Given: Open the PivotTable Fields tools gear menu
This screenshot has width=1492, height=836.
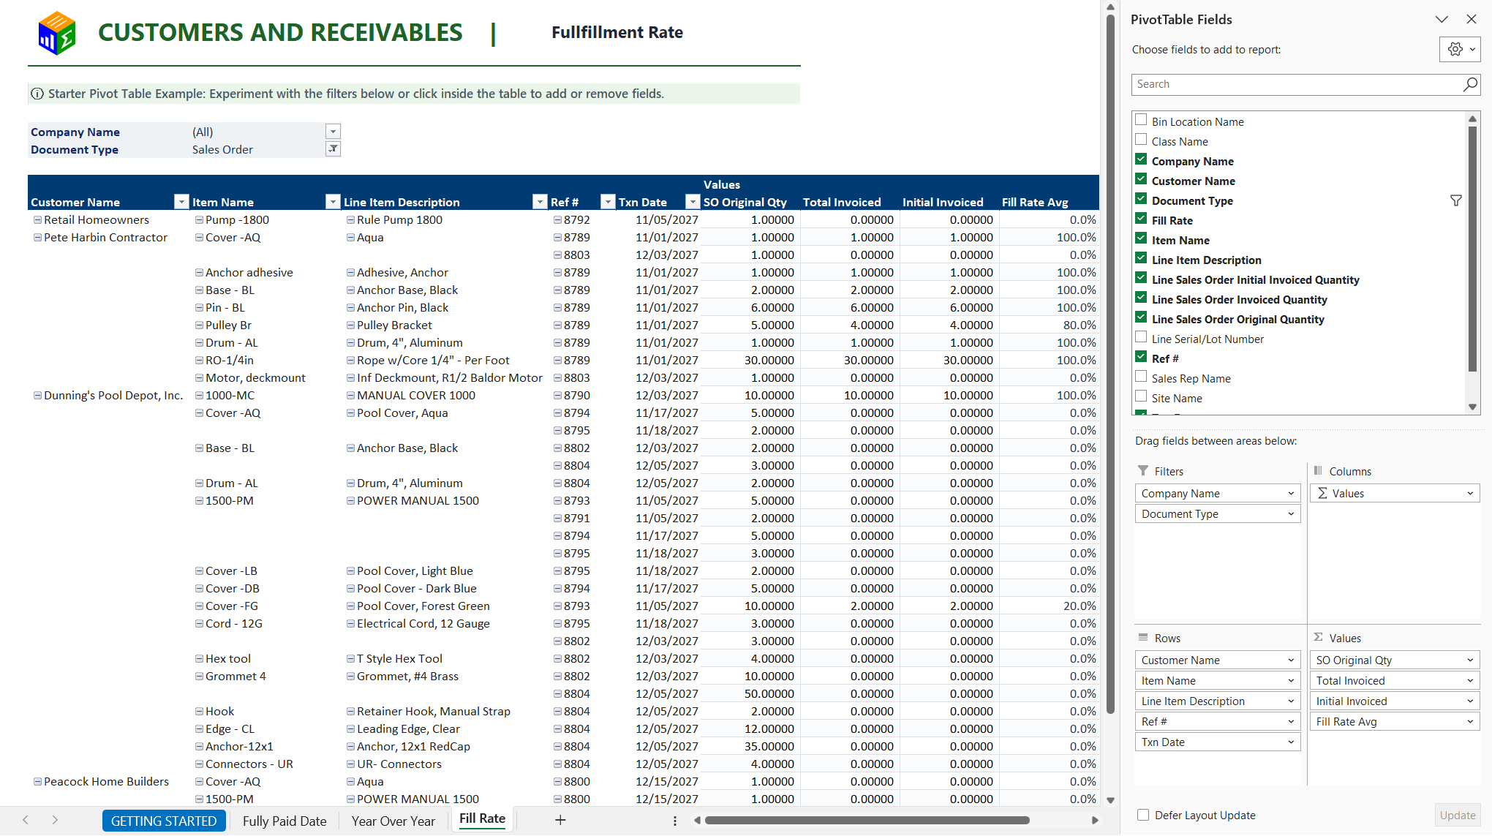Looking at the screenshot, I should (x=1460, y=49).
